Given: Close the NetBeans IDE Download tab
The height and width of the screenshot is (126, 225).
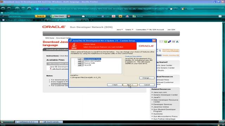Looking at the screenshot, I should [x=42, y=20].
